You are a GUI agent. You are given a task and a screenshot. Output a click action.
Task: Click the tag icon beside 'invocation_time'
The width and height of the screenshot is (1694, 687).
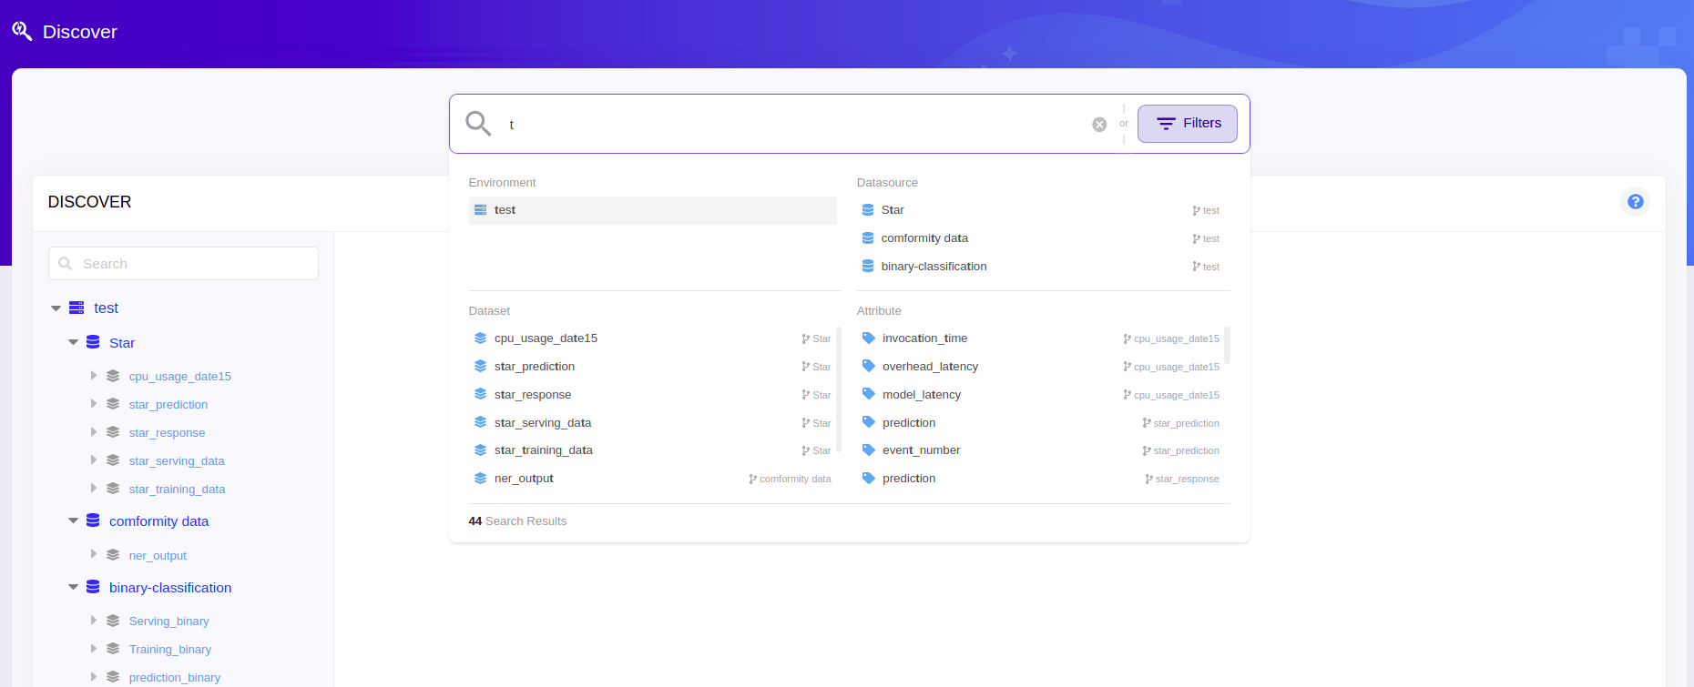[869, 338]
